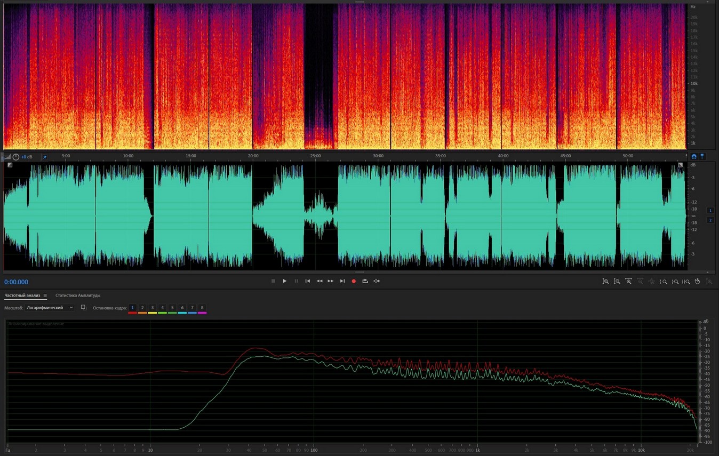The image size is (719, 456).
Task: Switch to the Статистика Амплитуды tab
Action: point(78,295)
